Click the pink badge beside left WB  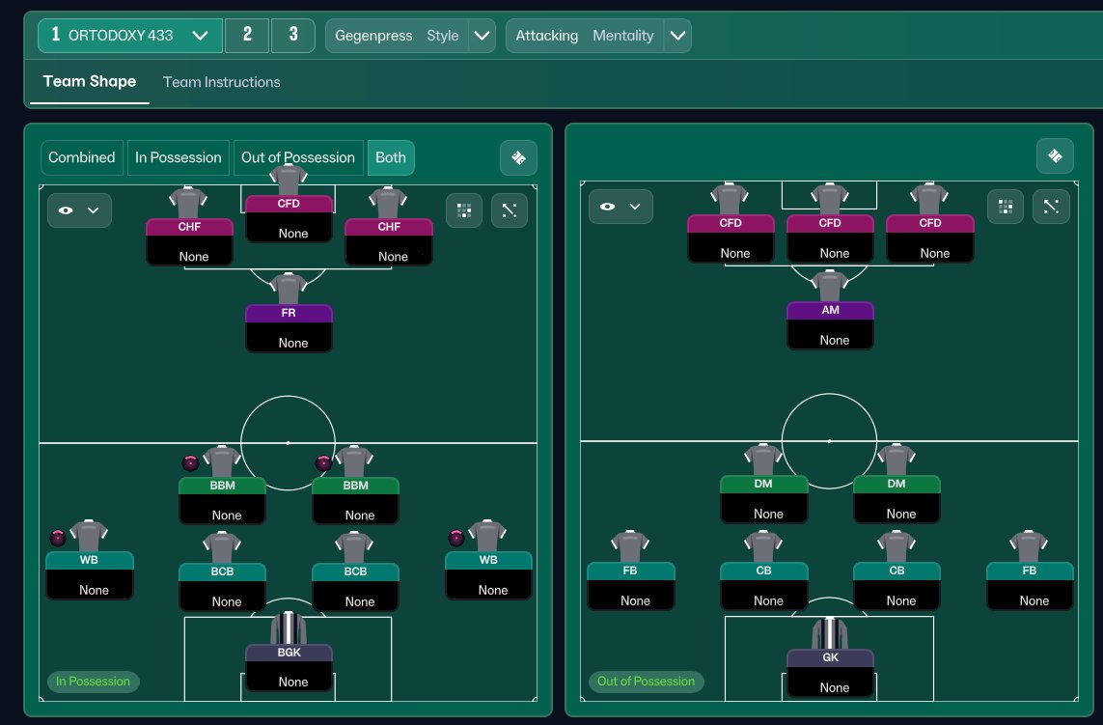click(59, 539)
